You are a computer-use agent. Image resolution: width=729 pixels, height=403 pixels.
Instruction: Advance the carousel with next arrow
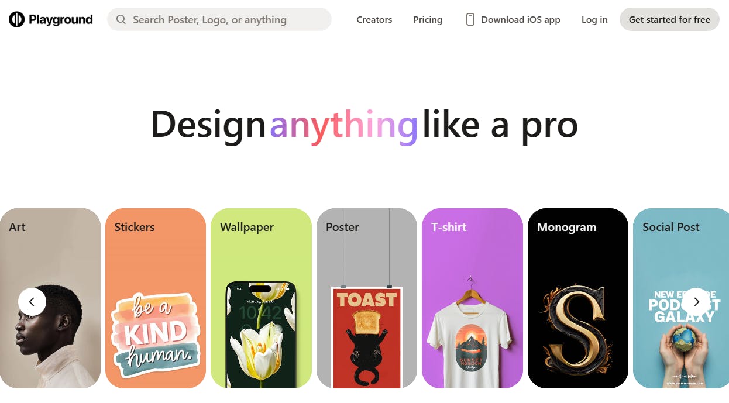[696, 302]
